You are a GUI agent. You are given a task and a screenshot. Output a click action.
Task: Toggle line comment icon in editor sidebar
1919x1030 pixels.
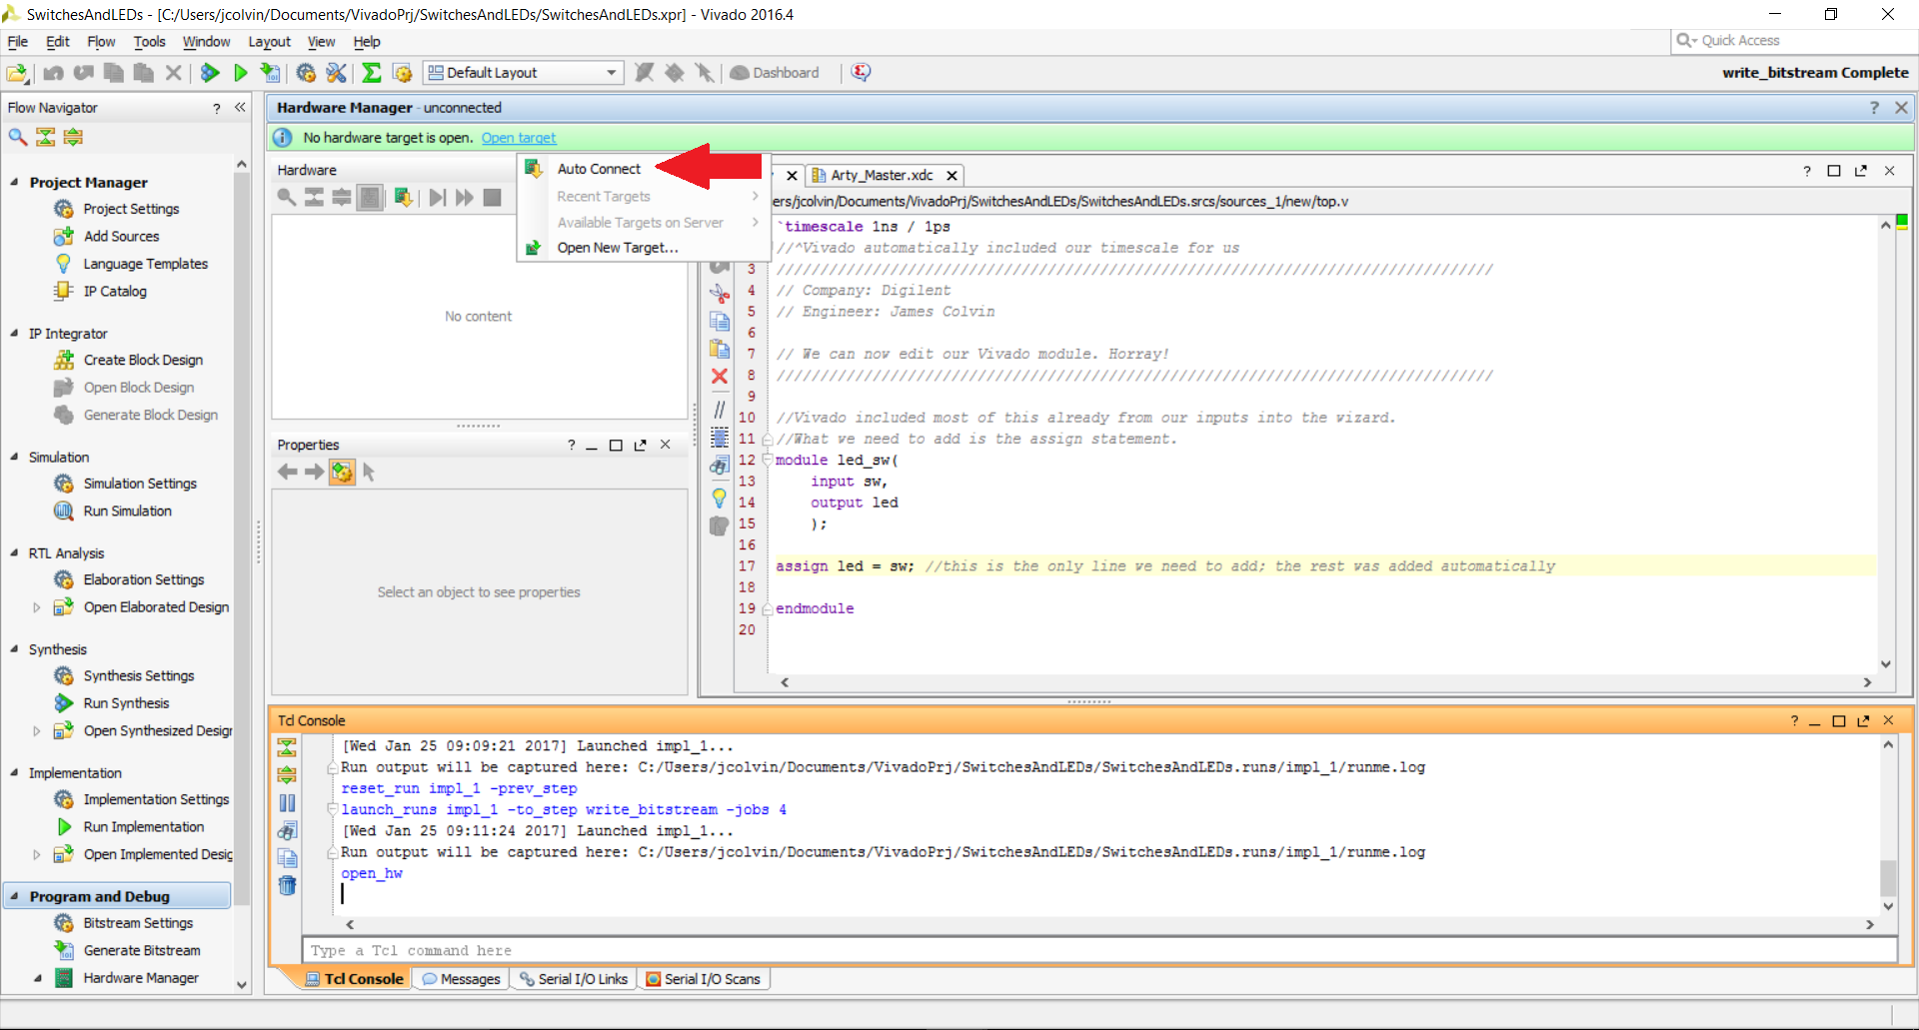coord(720,411)
